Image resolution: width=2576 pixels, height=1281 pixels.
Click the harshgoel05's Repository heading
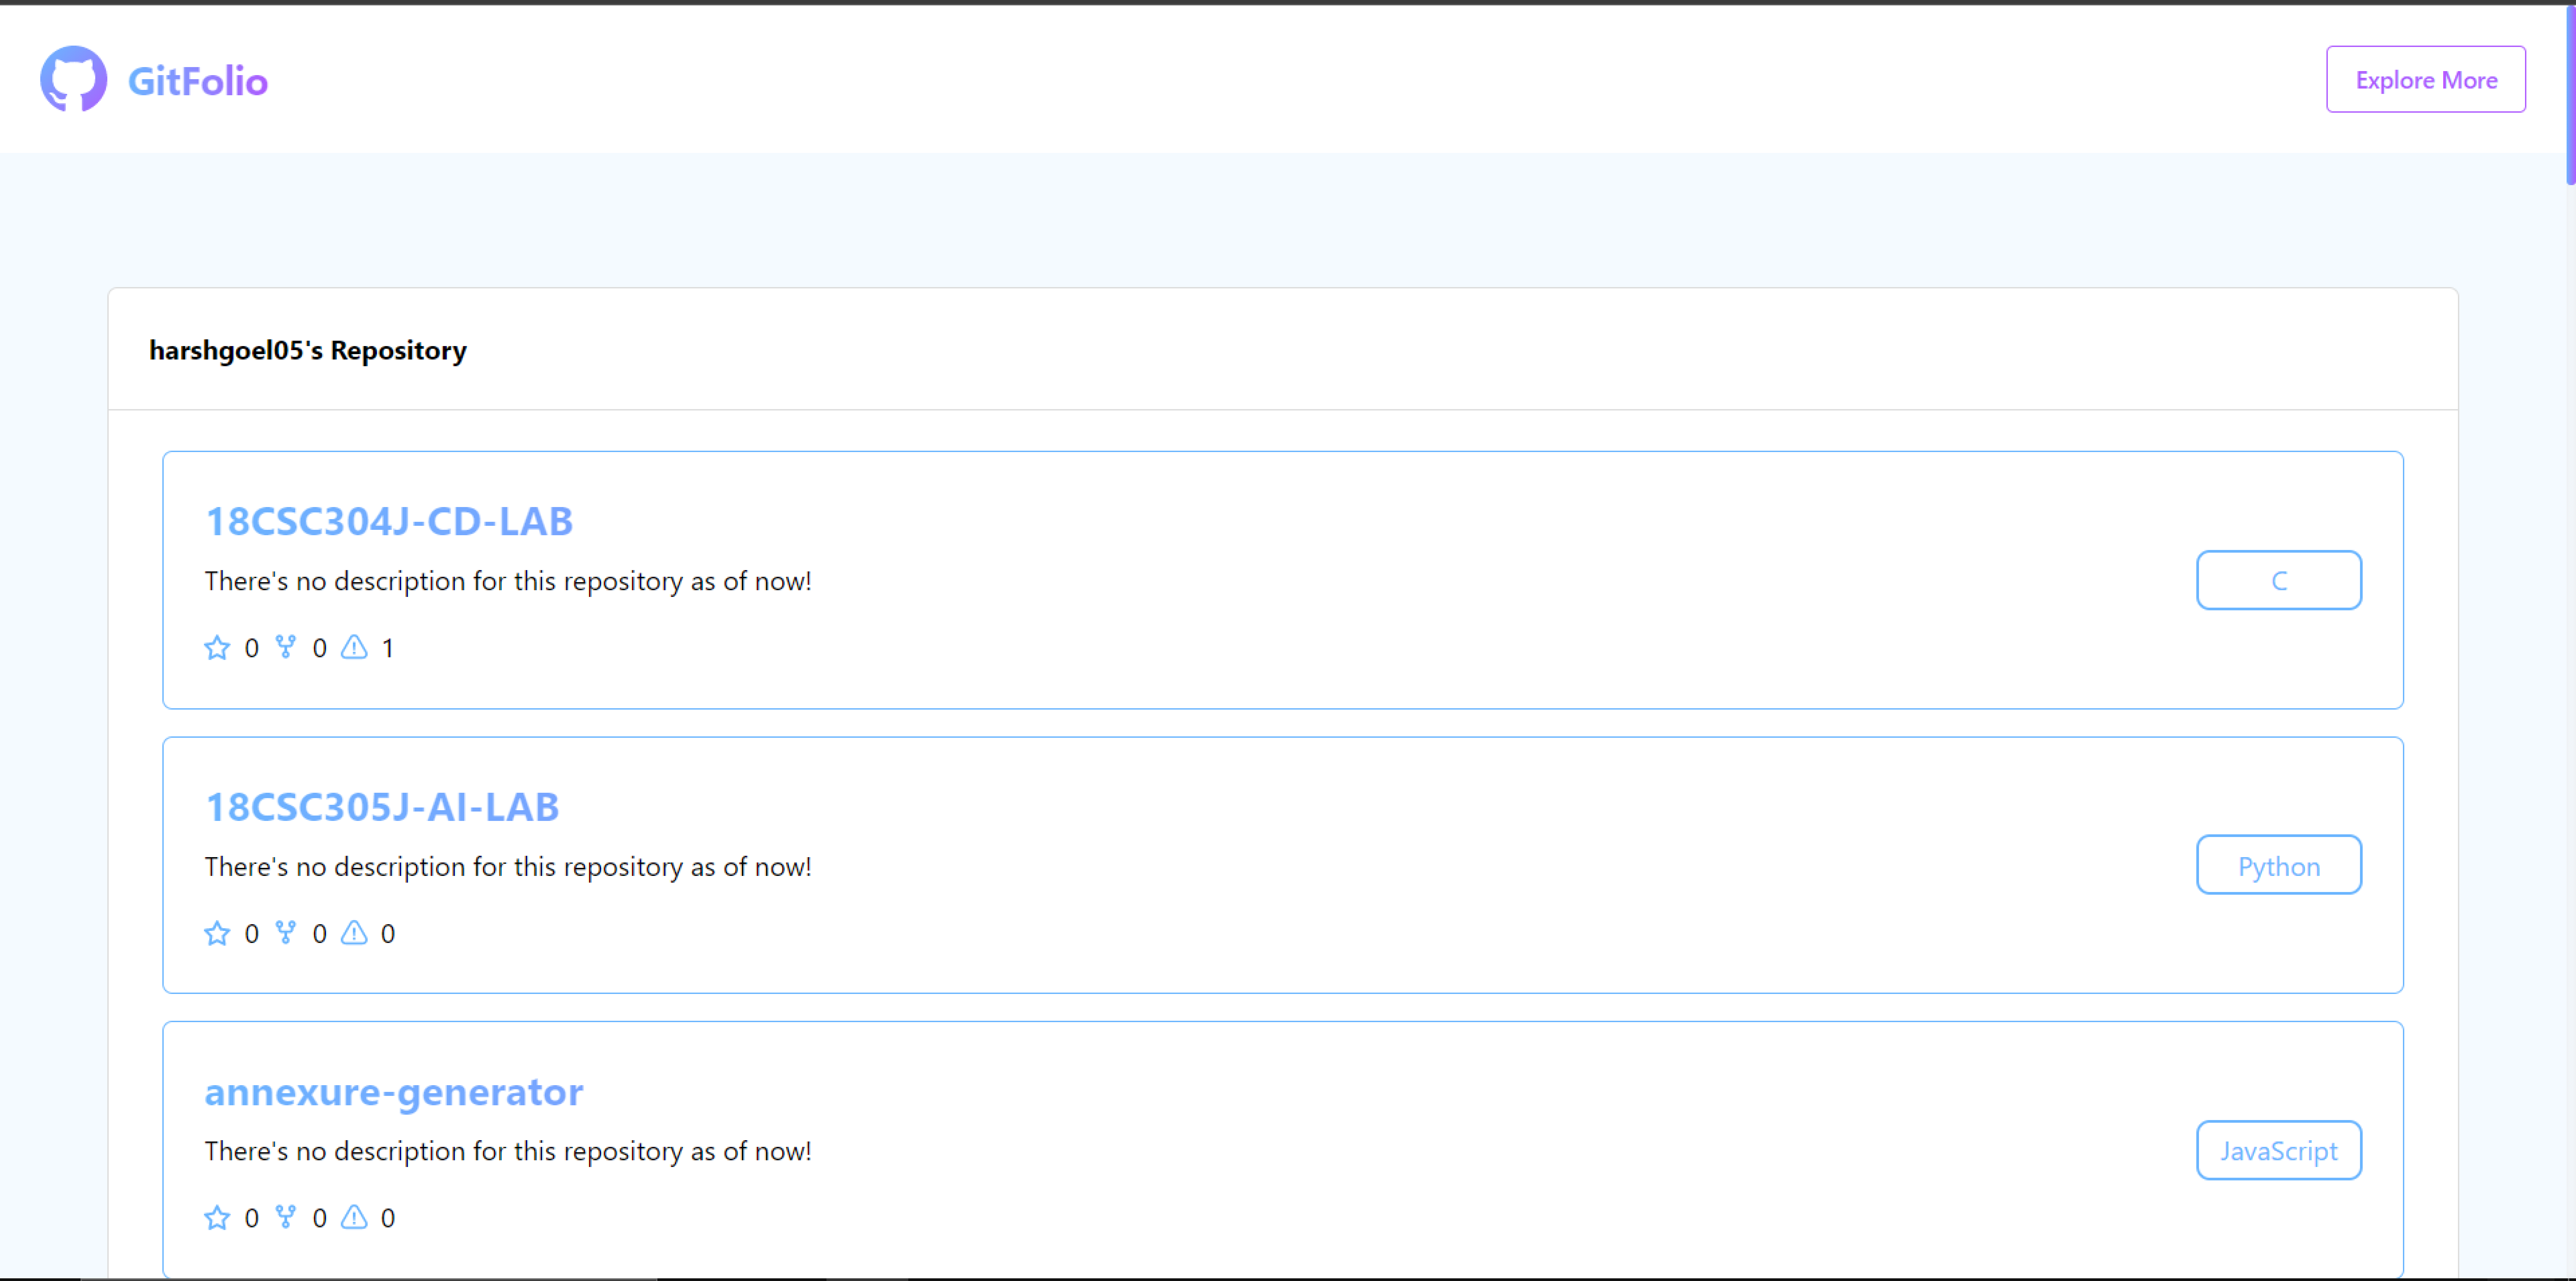[x=308, y=350]
